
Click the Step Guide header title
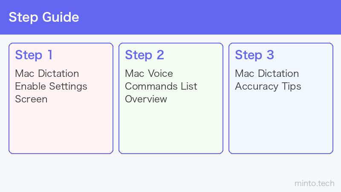click(x=44, y=17)
